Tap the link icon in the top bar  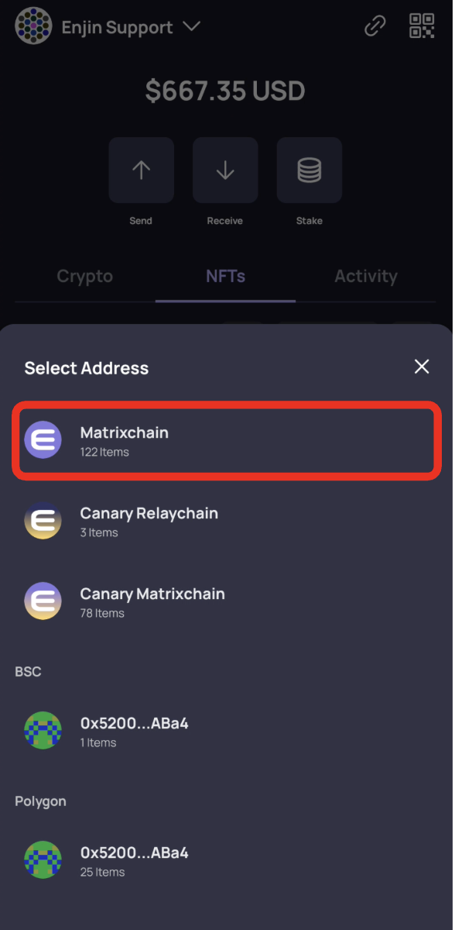[x=375, y=26]
